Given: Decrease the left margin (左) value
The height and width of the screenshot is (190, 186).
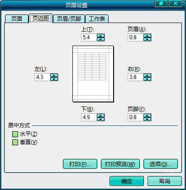Looking at the screenshot, I should pos(54,79).
